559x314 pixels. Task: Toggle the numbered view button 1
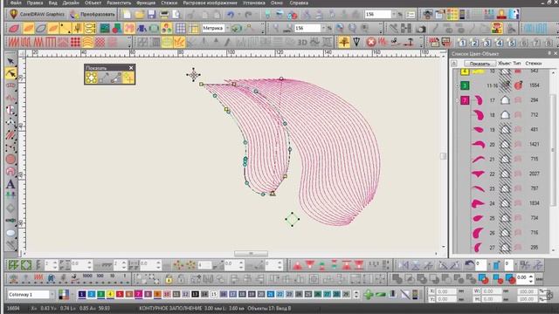click(x=462, y=43)
